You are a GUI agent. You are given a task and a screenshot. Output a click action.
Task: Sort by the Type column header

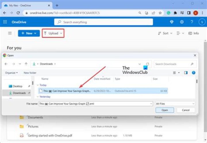(x=117, y=79)
